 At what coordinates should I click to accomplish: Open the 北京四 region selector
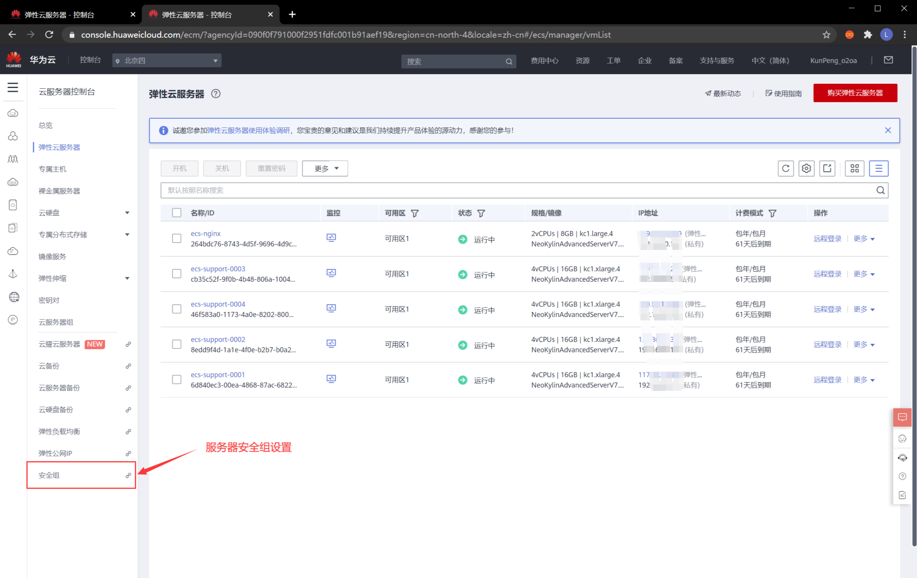tap(167, 61)
